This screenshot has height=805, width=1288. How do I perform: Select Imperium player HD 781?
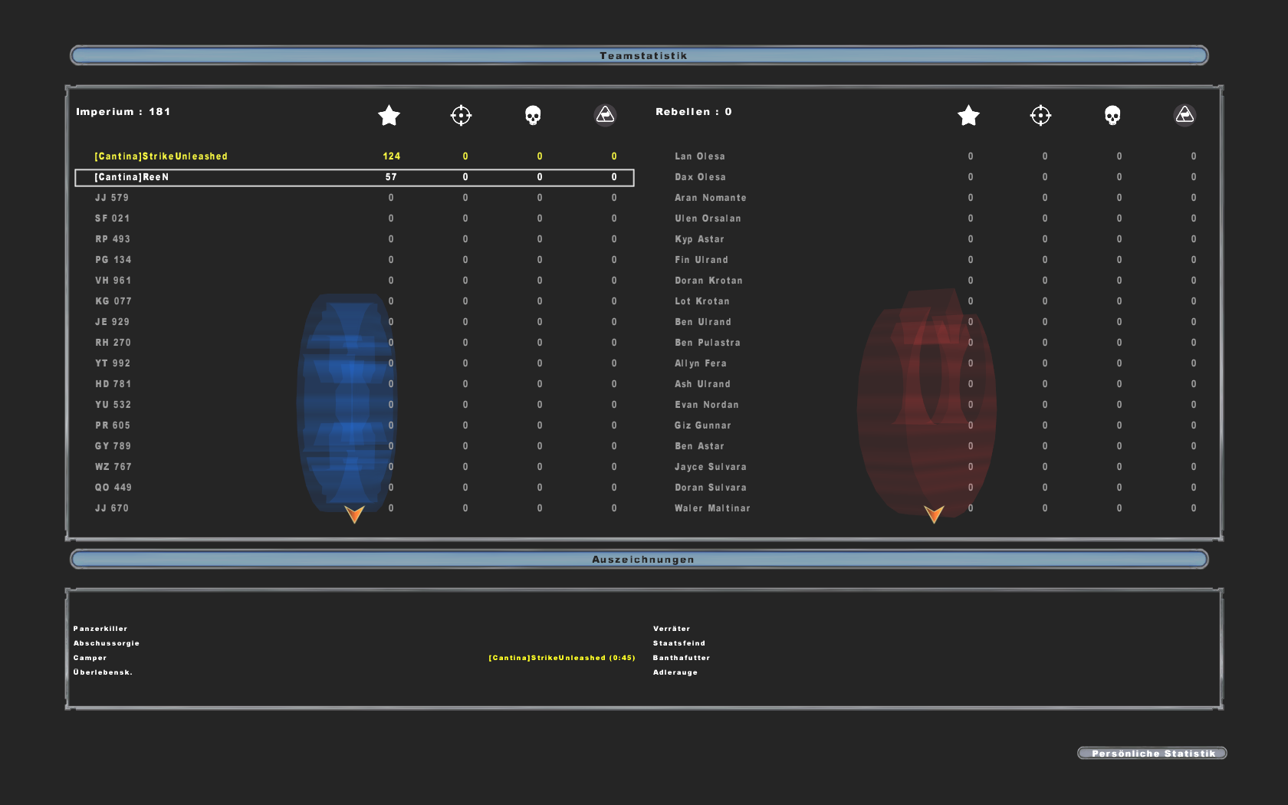coord(113,384)
